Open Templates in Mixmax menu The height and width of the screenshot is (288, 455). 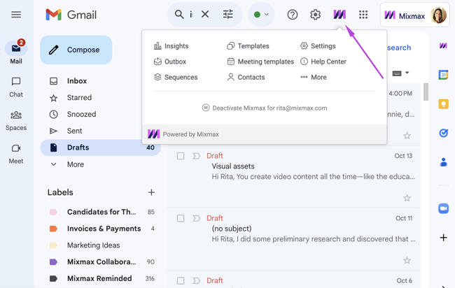(x=248, y=45)
